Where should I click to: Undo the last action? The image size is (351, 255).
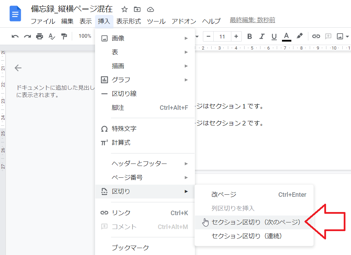tap(15, 36)
